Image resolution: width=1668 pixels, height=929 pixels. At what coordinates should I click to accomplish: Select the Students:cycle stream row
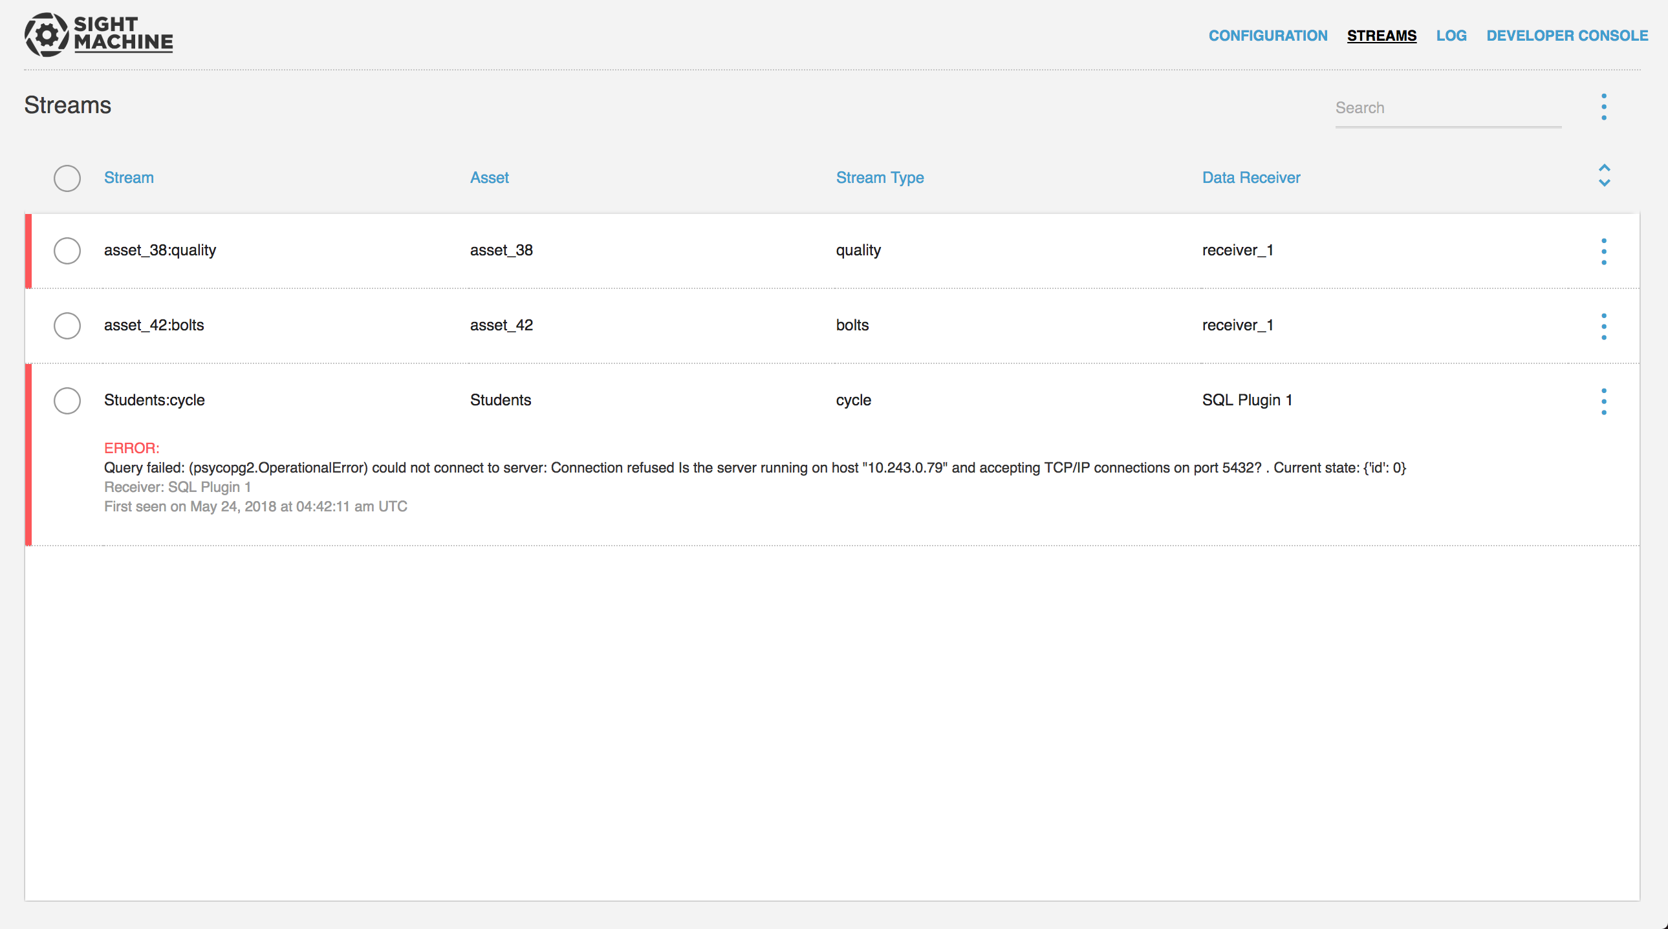67,400
